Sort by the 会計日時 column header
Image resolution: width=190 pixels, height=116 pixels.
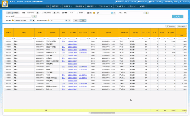coord(108,33)
